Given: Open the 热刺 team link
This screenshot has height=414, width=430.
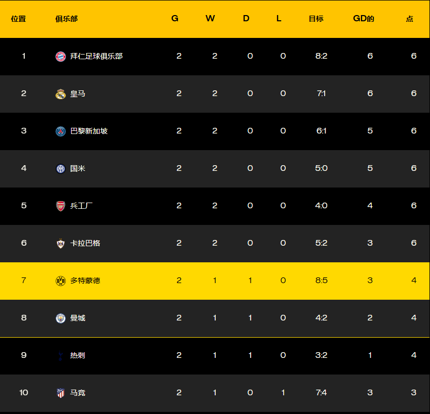Looking at the screenshot, I should coord(78,355).
